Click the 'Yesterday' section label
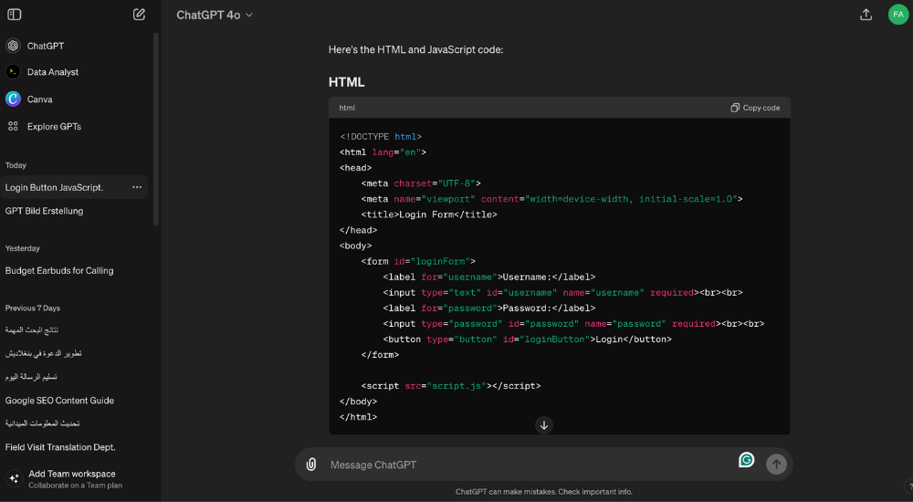The image size is (913, 502). (x=23, y=248)
